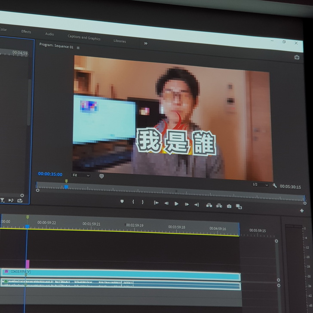Open the 1/2 playback resolution dropdown
This screenshot has height=313, width=313.
pyautogui.click(x=260, y=184)
